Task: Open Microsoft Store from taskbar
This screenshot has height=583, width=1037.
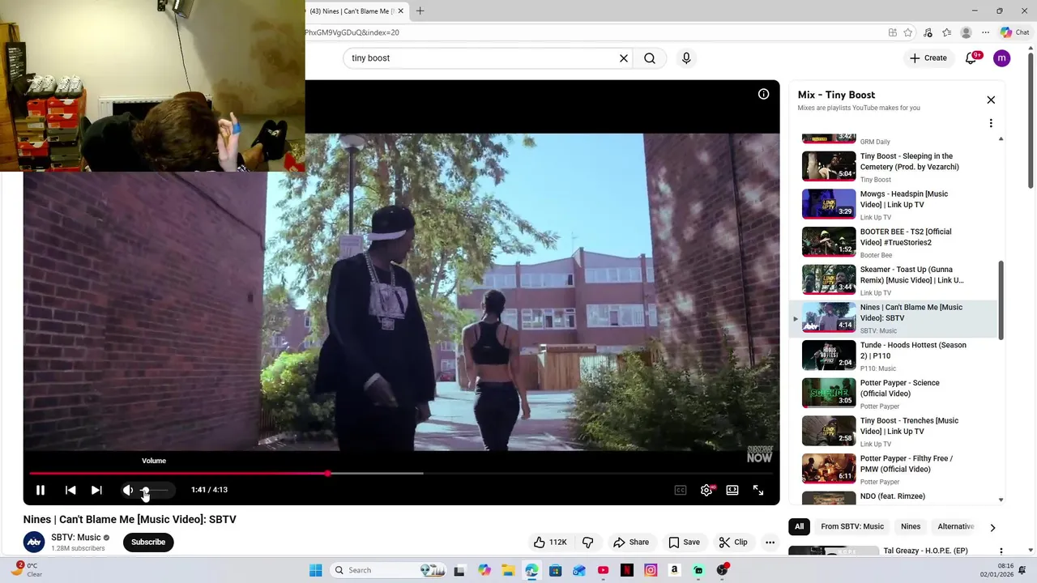Action: (x=555, y=570)
